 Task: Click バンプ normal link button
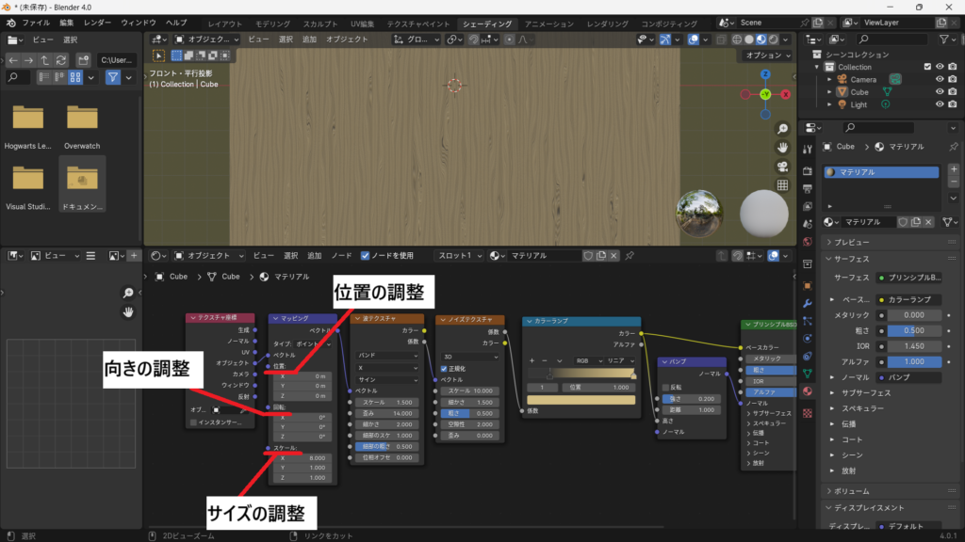908,377
